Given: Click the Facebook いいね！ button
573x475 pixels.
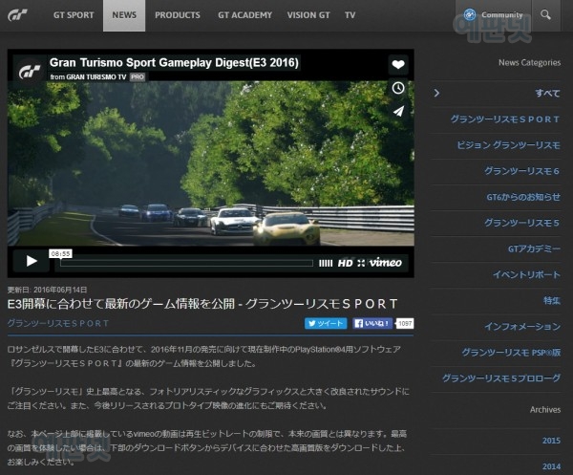Looking at the screenshot, I should coord(372,323).
